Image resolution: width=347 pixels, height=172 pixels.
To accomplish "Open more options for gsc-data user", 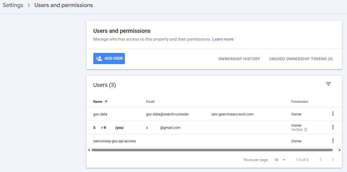I will tap(333, 114).
